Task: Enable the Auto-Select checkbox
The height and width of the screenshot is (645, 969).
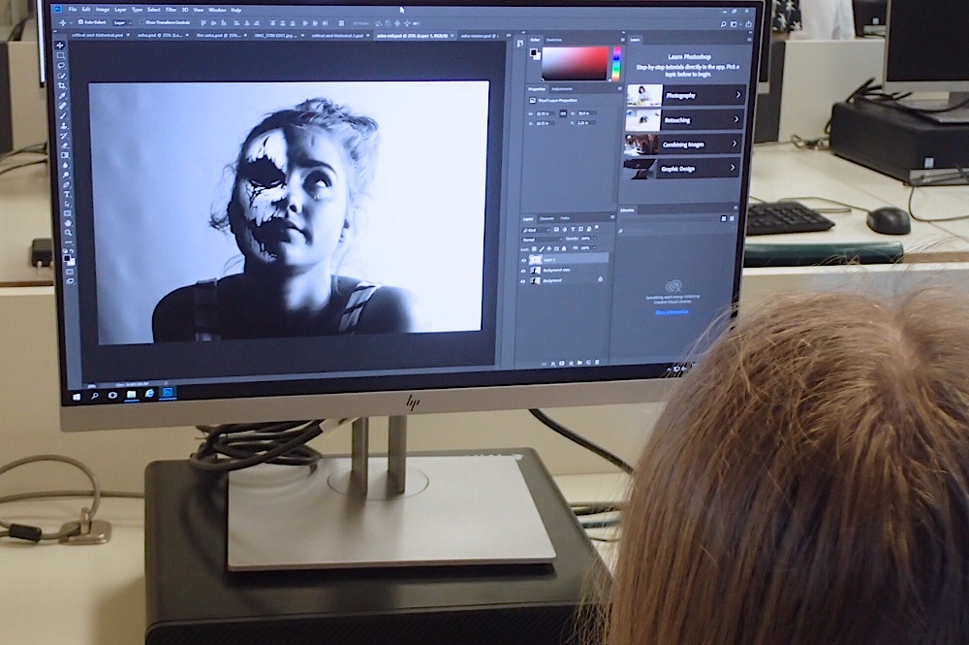Action: click(82, 21)
